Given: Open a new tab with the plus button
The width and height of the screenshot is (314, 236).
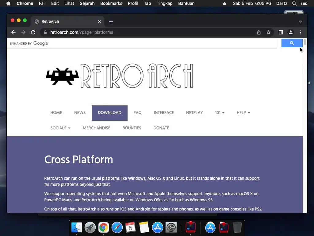Looking at the screenshot, I should [111, 22].
